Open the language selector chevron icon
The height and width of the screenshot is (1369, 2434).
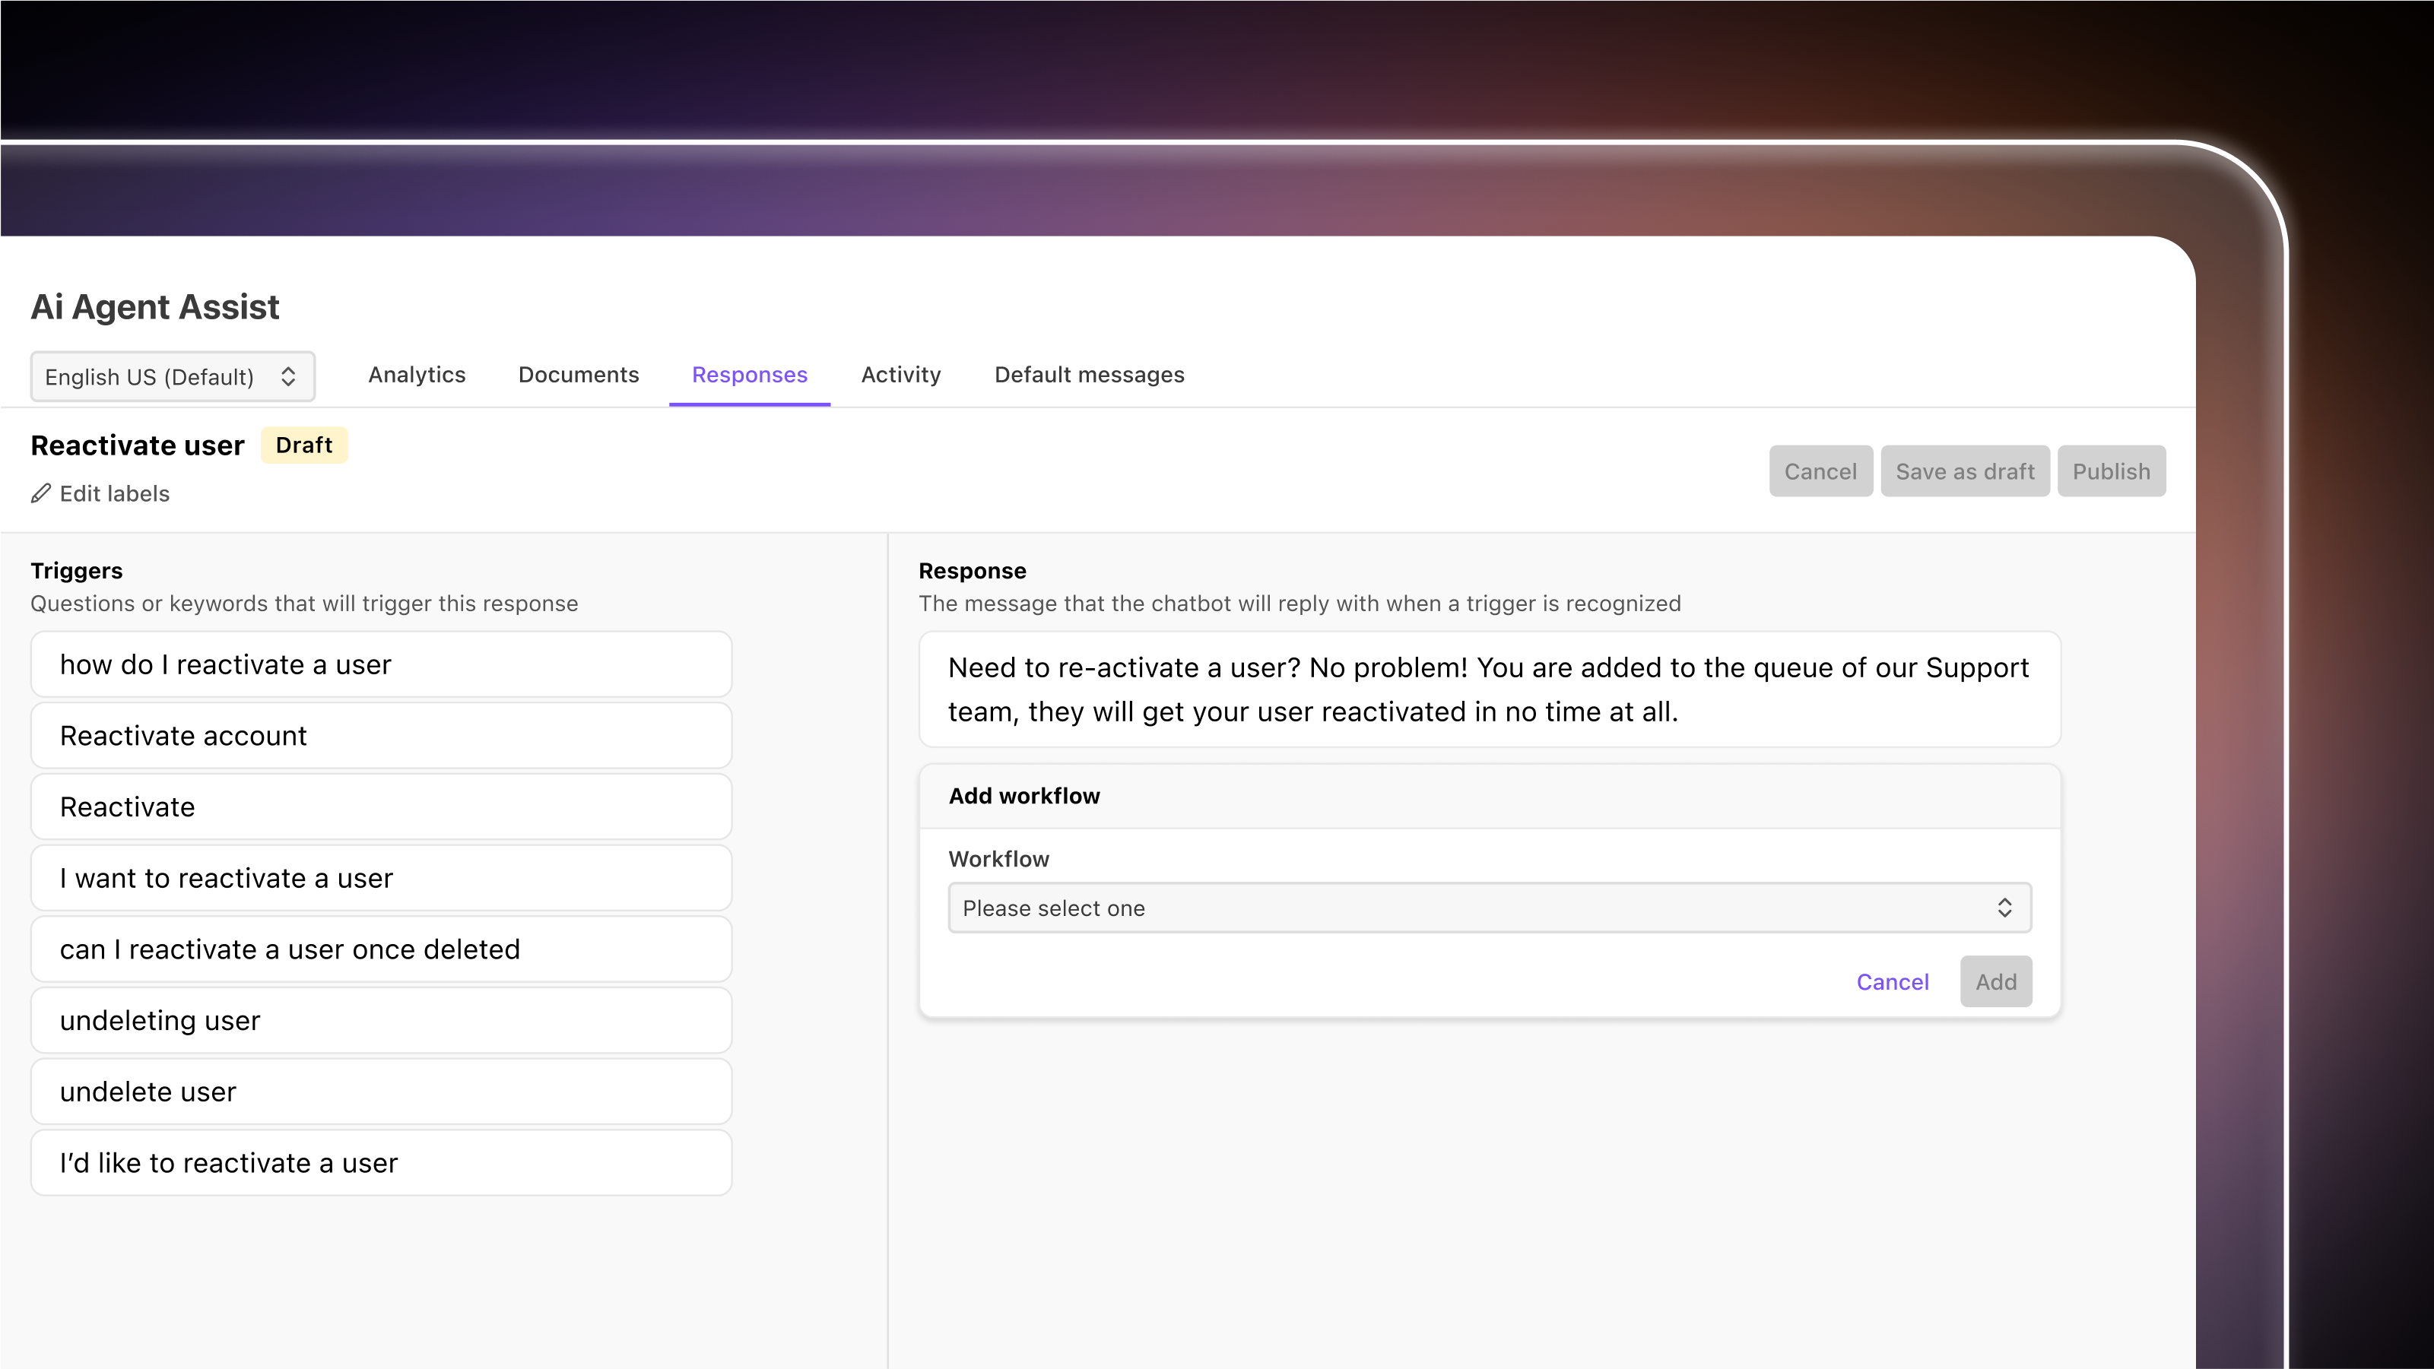289,376
